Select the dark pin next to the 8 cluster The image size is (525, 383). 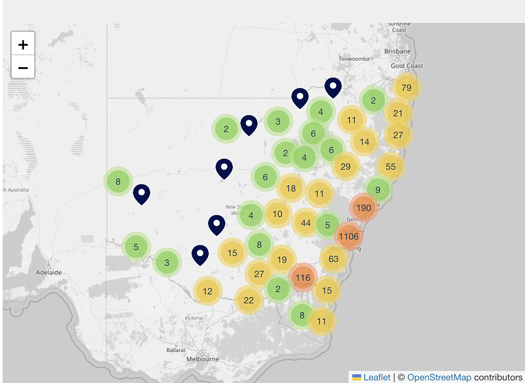click(141, 194)
